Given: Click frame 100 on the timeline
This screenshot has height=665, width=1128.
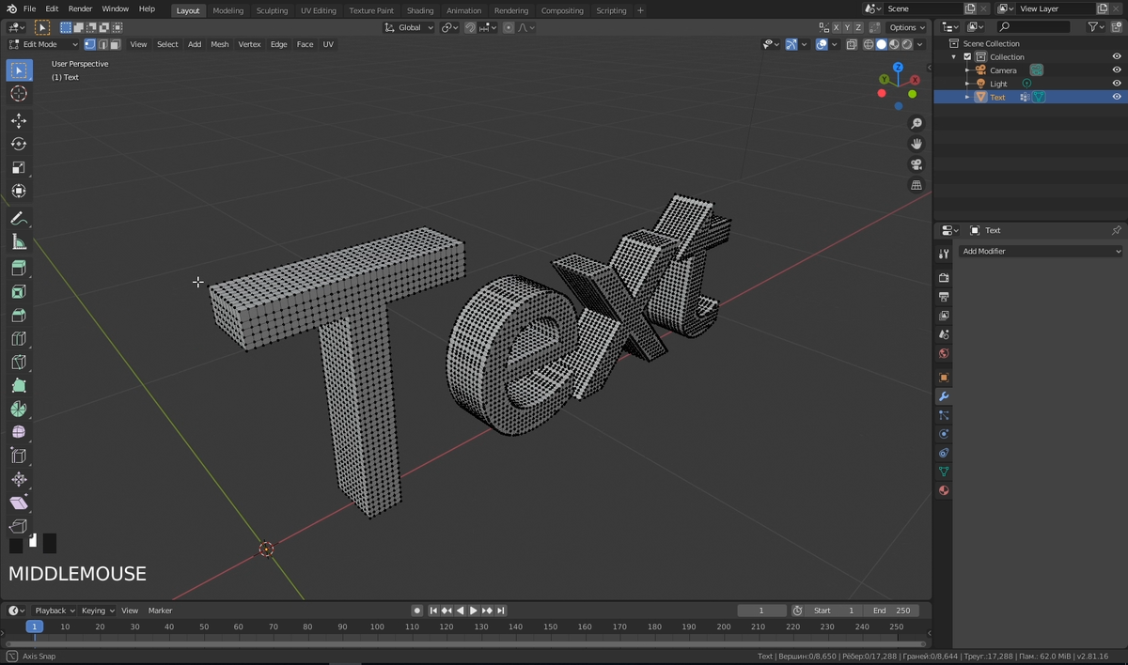Looking at the screenshot, I should (x=376, y=626).
